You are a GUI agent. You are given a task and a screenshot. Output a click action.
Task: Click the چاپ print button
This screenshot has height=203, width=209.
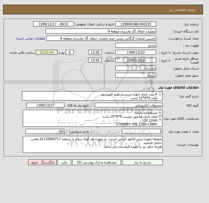coord(64,162)
